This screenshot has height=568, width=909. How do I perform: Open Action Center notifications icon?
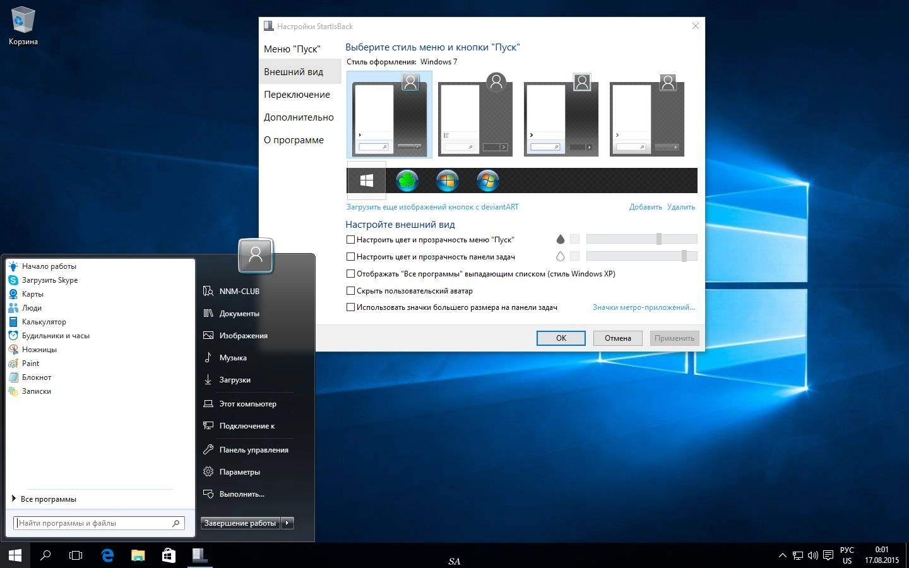(828, 555)
